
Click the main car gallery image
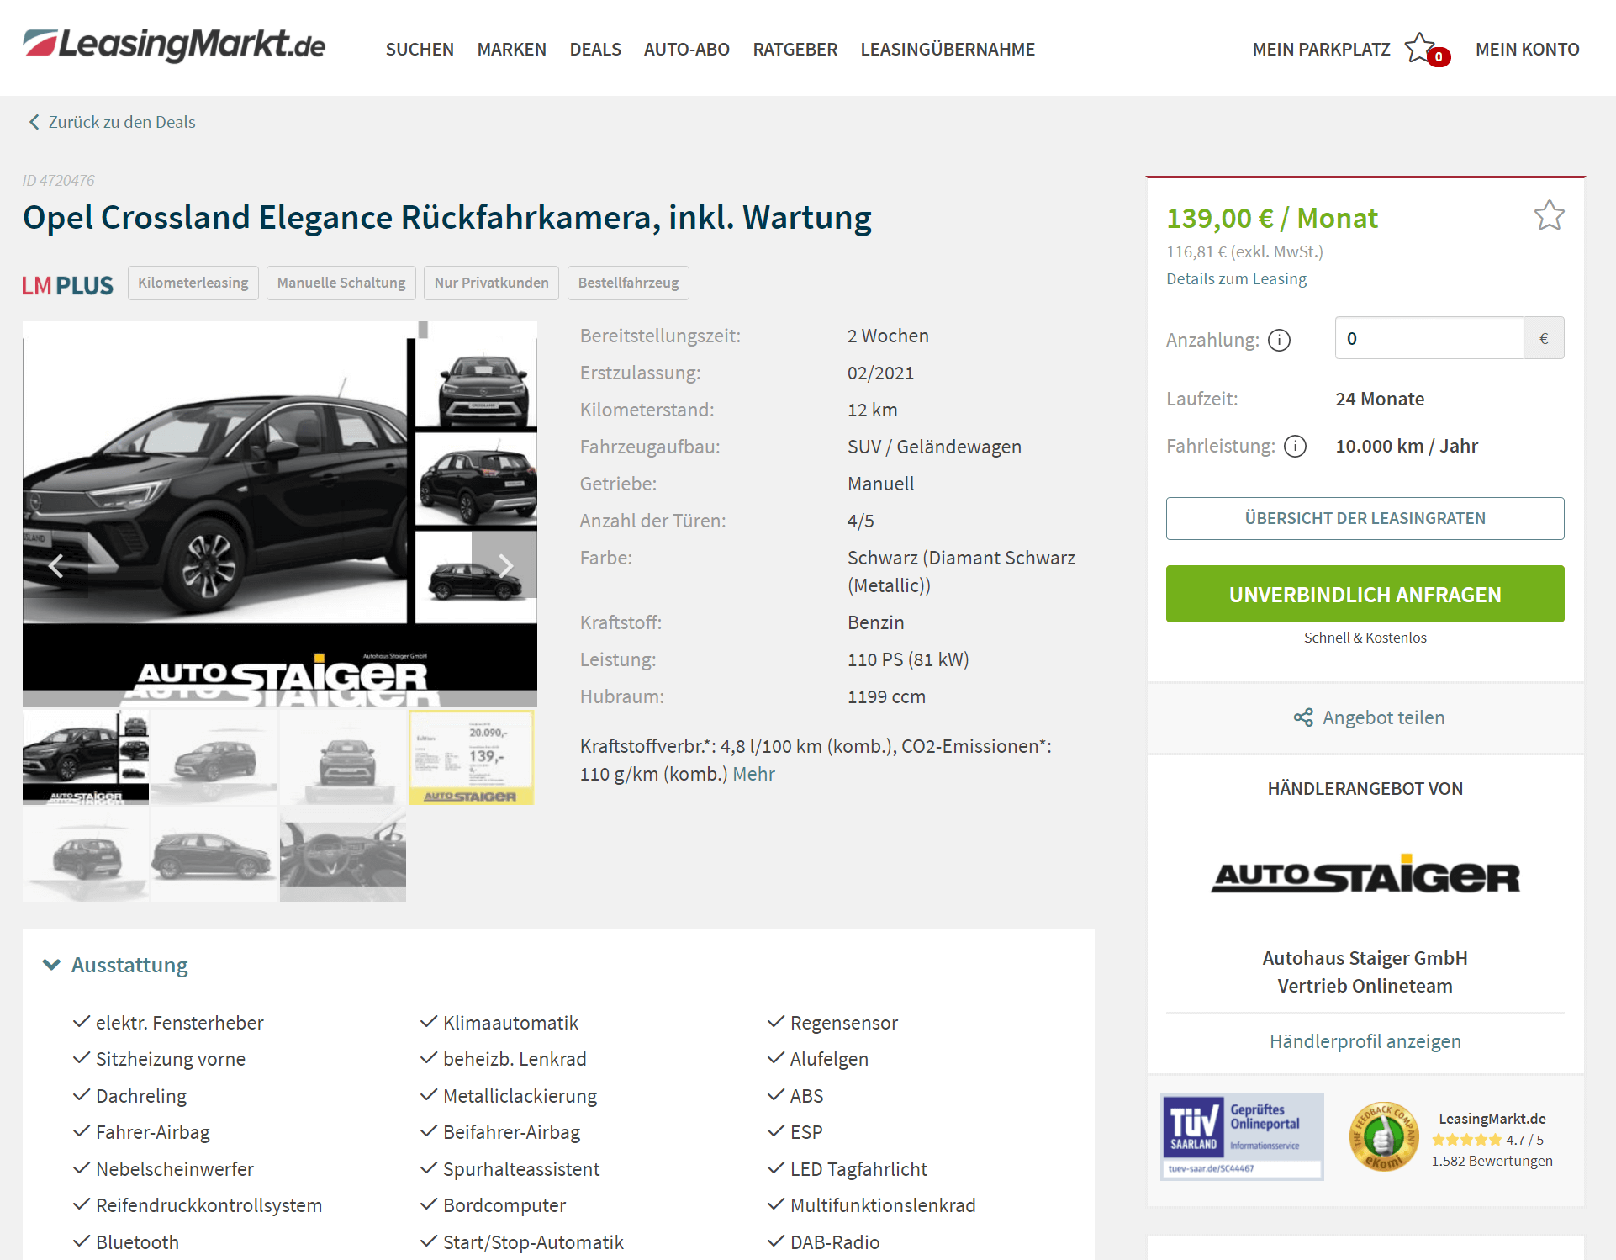(x=279, y=514)
